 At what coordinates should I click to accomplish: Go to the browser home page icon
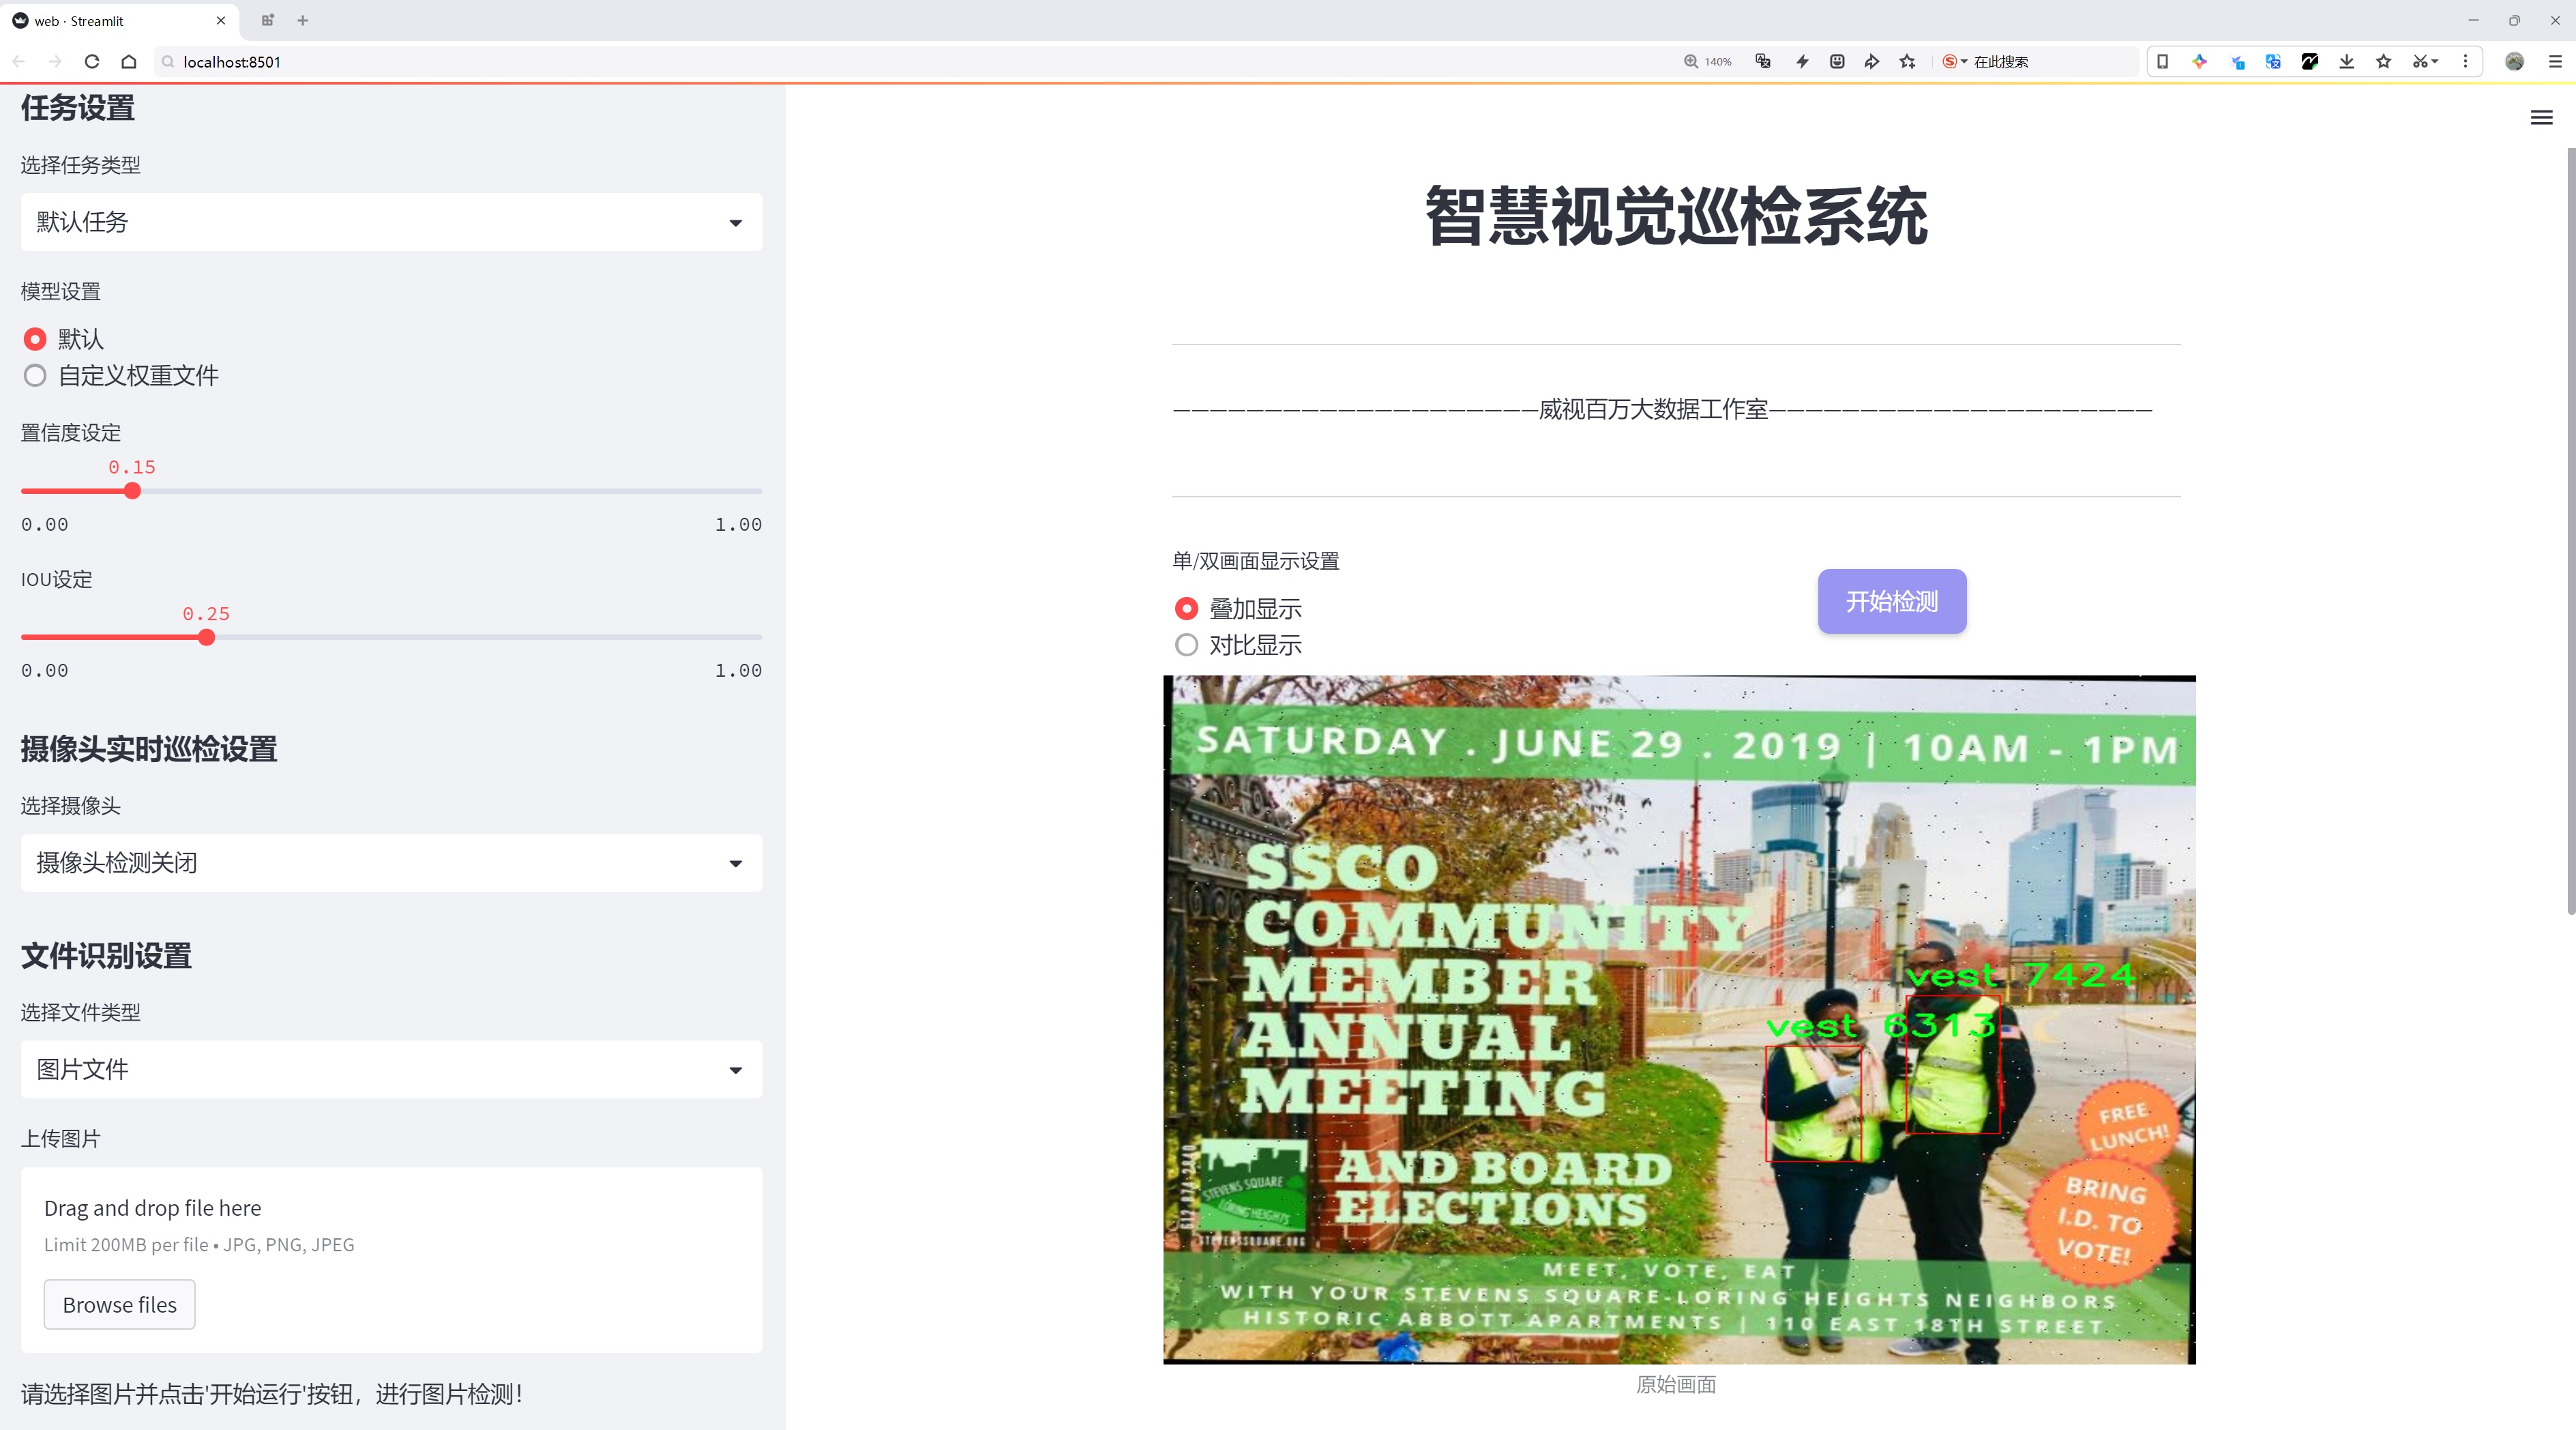[129, 62]
